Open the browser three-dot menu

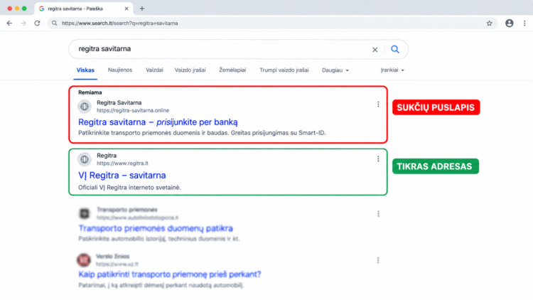tap(524, 23)
